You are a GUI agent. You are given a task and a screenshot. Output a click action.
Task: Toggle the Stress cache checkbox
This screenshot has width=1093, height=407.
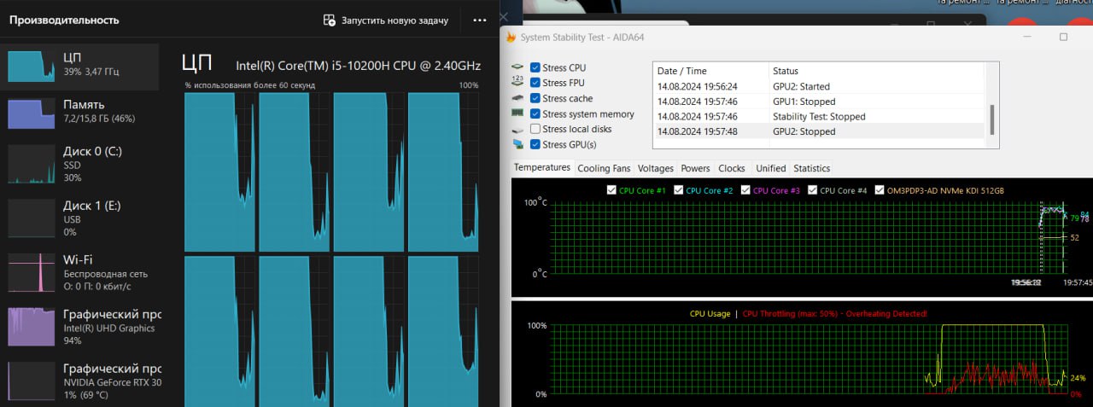tap(535, 98)
